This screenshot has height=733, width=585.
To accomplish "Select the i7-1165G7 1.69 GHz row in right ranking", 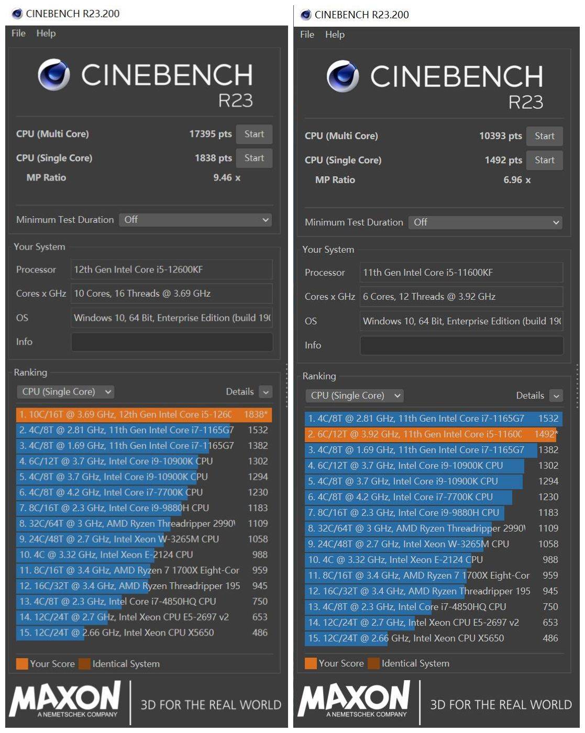I will 434,450.
